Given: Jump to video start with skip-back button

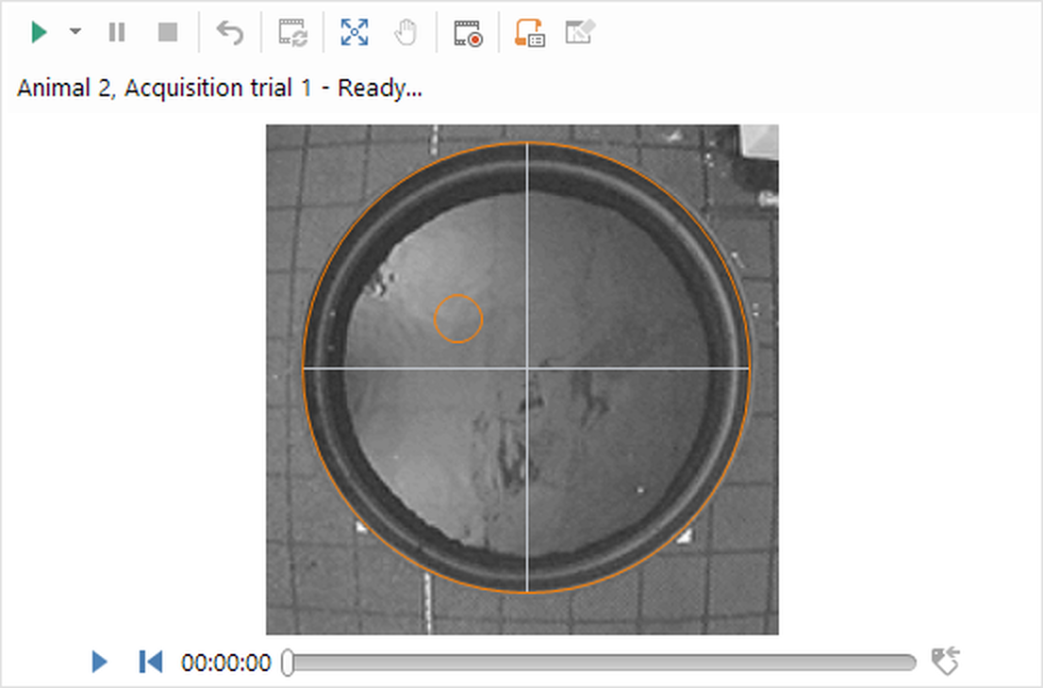Looking at the screenshot, I should (x=150, y=662).
